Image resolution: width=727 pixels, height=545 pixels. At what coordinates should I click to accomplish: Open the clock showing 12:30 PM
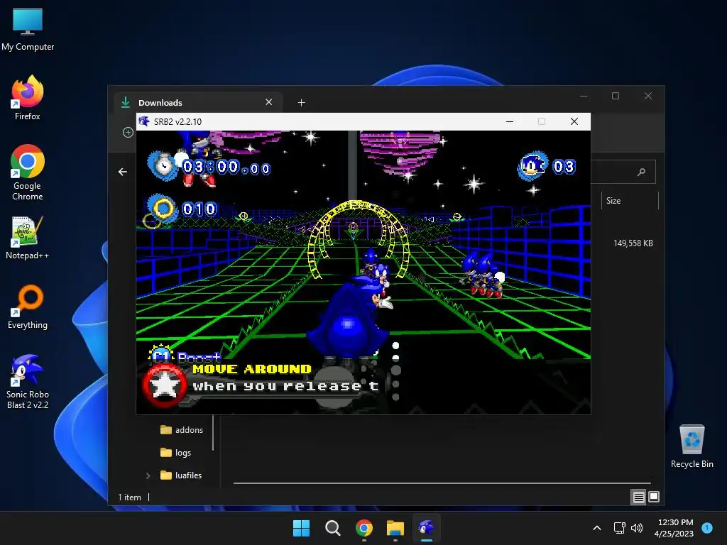pyautogui.click(x=675, y=528)
